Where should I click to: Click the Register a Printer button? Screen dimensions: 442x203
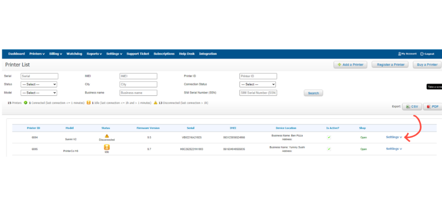tap(390, 65)
